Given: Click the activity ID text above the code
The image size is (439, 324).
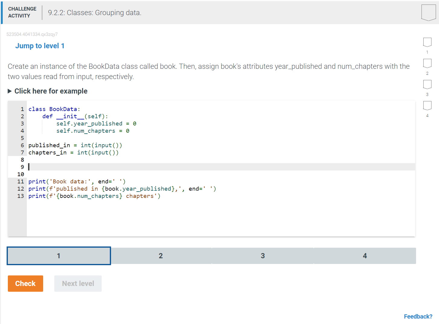Looking at the screenshot, I should (32, 34).
